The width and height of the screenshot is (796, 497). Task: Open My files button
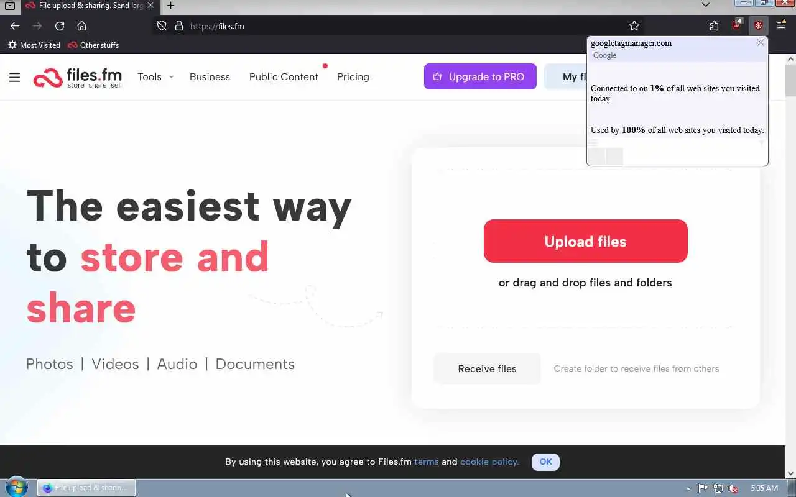click(x=566, y=76)
